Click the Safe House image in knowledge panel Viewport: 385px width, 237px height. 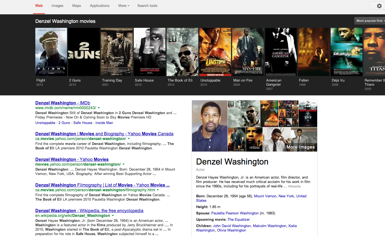(308, 114)
